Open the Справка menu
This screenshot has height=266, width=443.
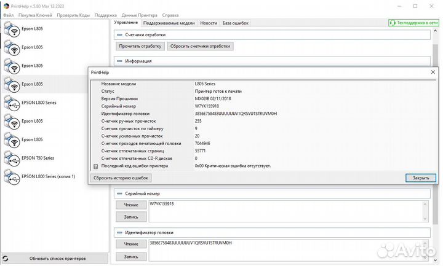coord(170,15)
